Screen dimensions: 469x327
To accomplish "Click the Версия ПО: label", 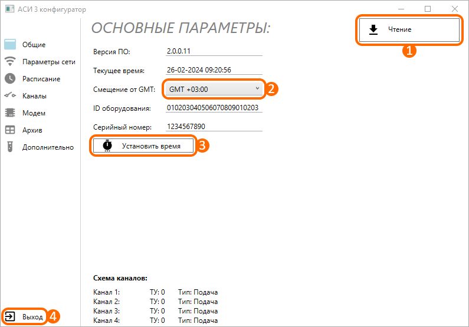I will [111, 52].
